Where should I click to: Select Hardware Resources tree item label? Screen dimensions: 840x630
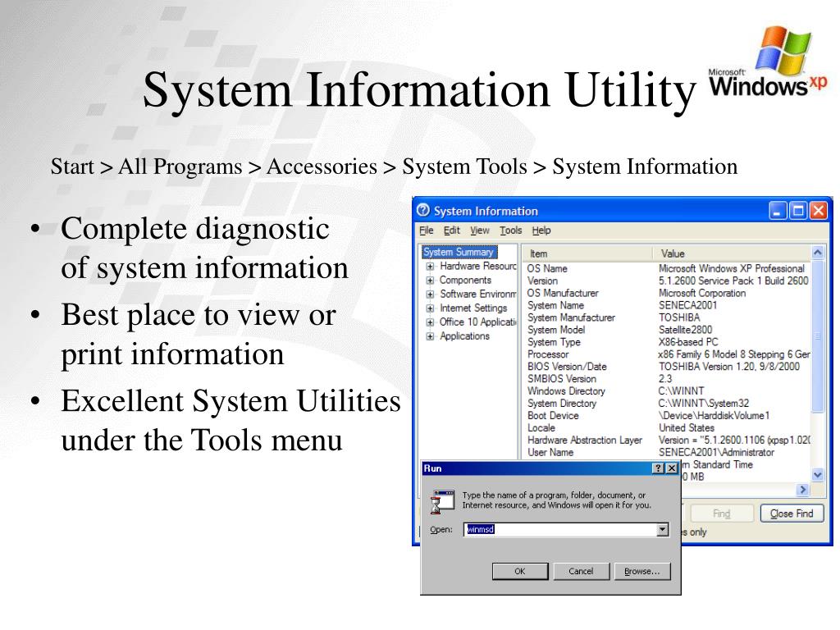pyautogui.click(x=478, y=267)
